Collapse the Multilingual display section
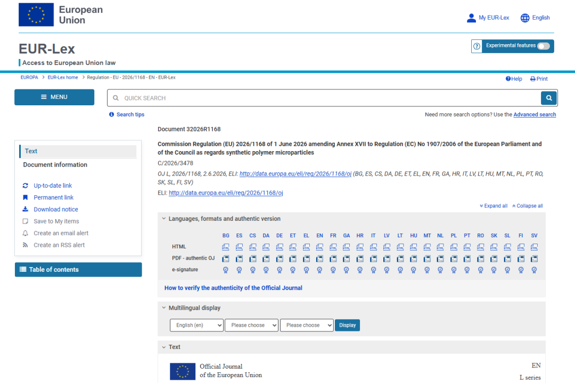 point(164,307)
